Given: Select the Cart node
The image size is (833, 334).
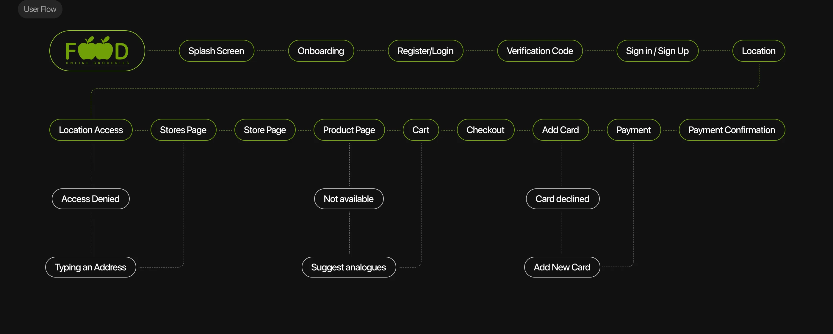Looking at the screenshot, I should click(x=421, y=130).
